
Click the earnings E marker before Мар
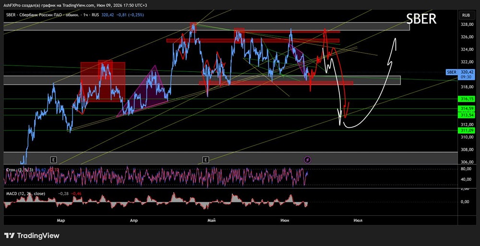coord(54,159)
